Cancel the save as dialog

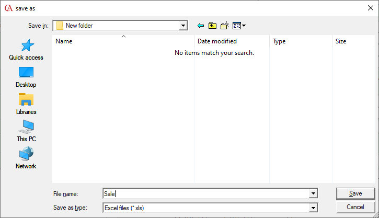[x=355, y=207]
